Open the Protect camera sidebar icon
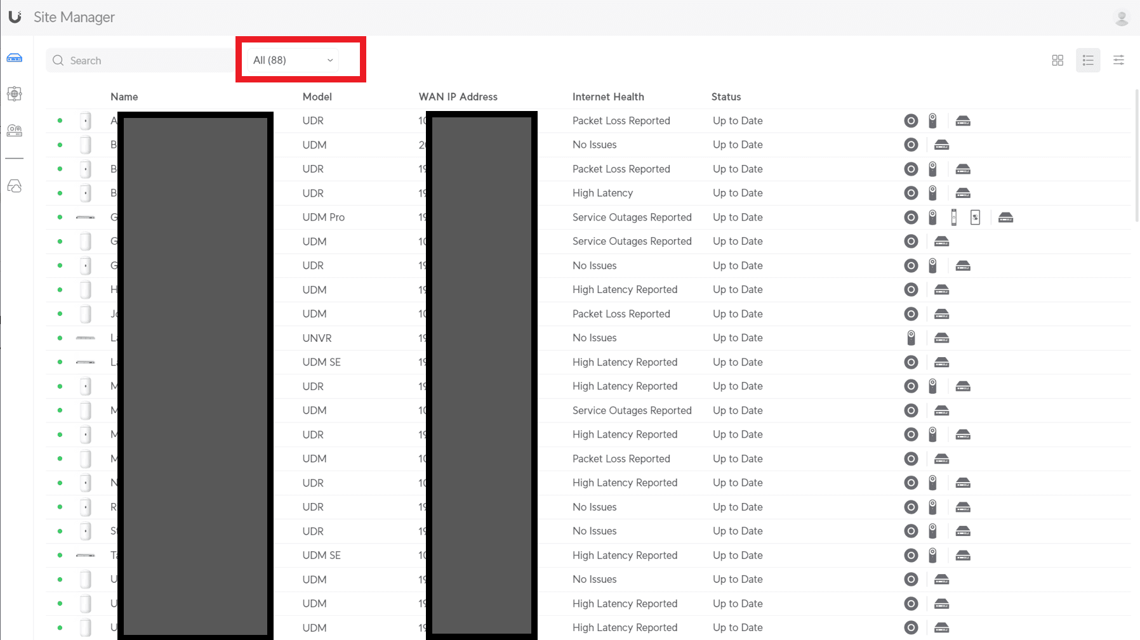Viewport: 1140px width, 640px height. pyautogui.click(x=15, y=131)
